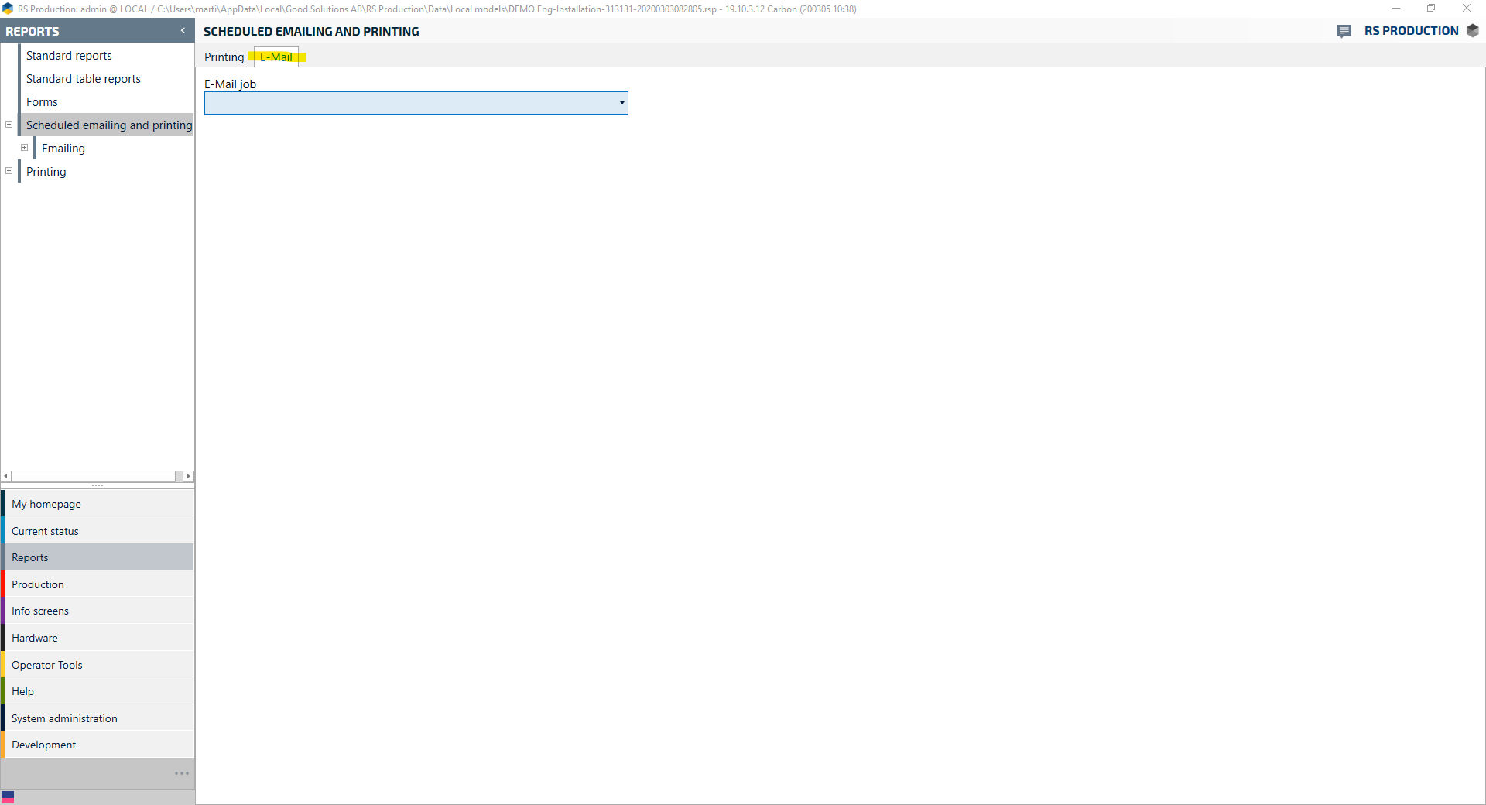This screenshot has width=1486, height=805.
Task: Select Standard table reports item
Action: [84, 79]
